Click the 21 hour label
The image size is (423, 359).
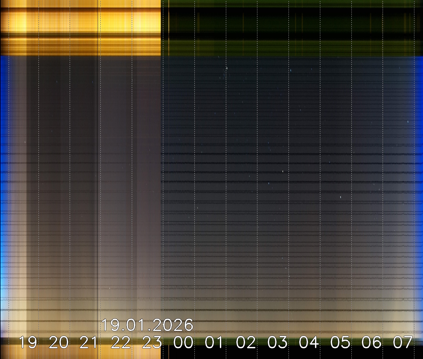point(88,342)
